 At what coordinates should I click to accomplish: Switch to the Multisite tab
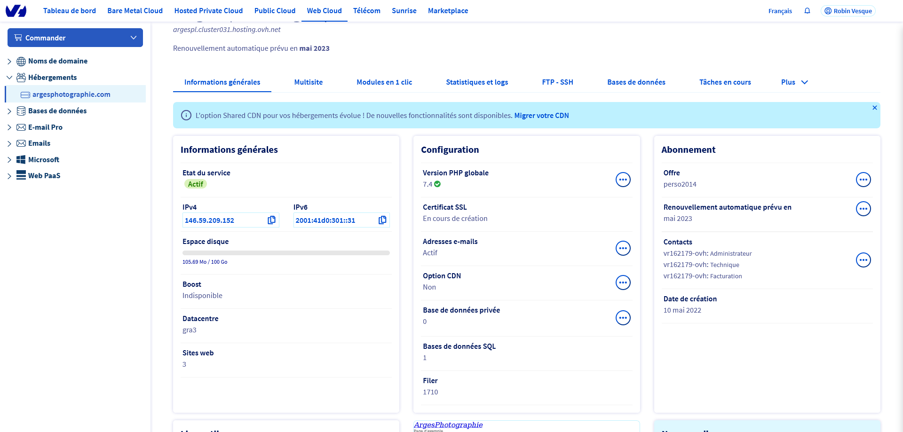pos(308,82)
